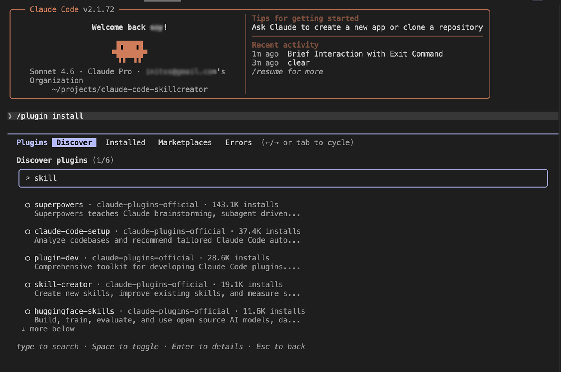Toggle the claude-code-setup plugin circle

point(28,232)
